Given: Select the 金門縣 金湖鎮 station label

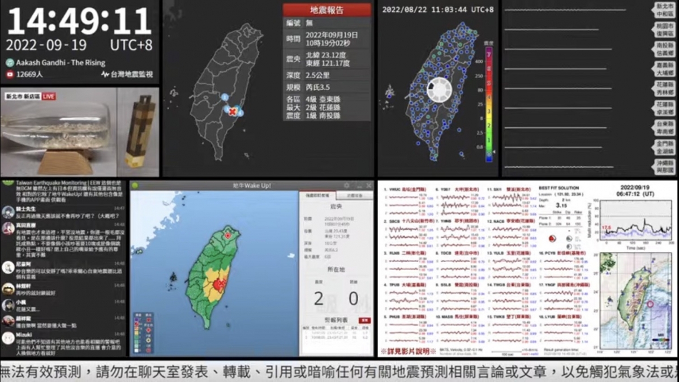Looking at the screenshot, I should point(664,148).
